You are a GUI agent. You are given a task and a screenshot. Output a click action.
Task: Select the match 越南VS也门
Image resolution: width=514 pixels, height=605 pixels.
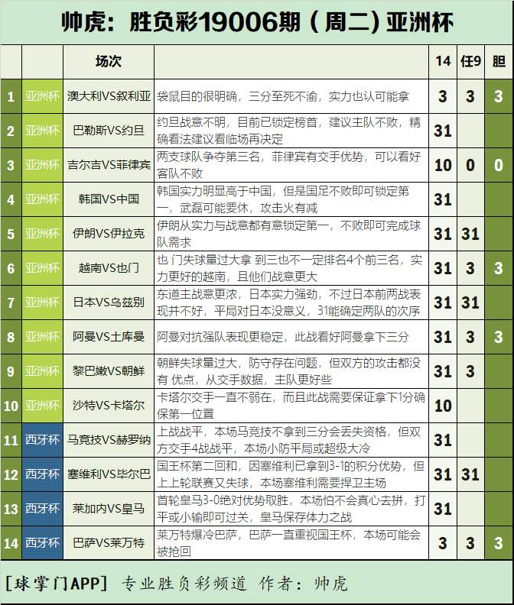(109, 268)
